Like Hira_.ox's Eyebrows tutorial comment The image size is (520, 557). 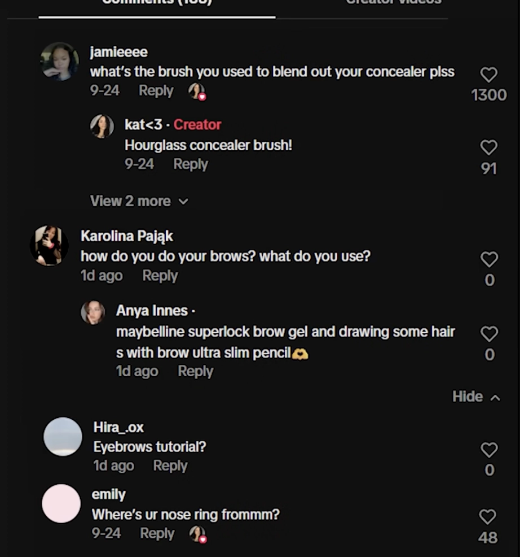click(489, 450)
